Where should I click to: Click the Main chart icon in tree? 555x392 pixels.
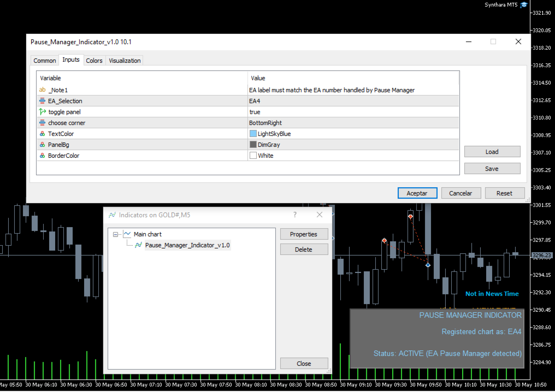coord(127,234)
